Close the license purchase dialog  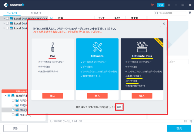(x=164, y=24)
